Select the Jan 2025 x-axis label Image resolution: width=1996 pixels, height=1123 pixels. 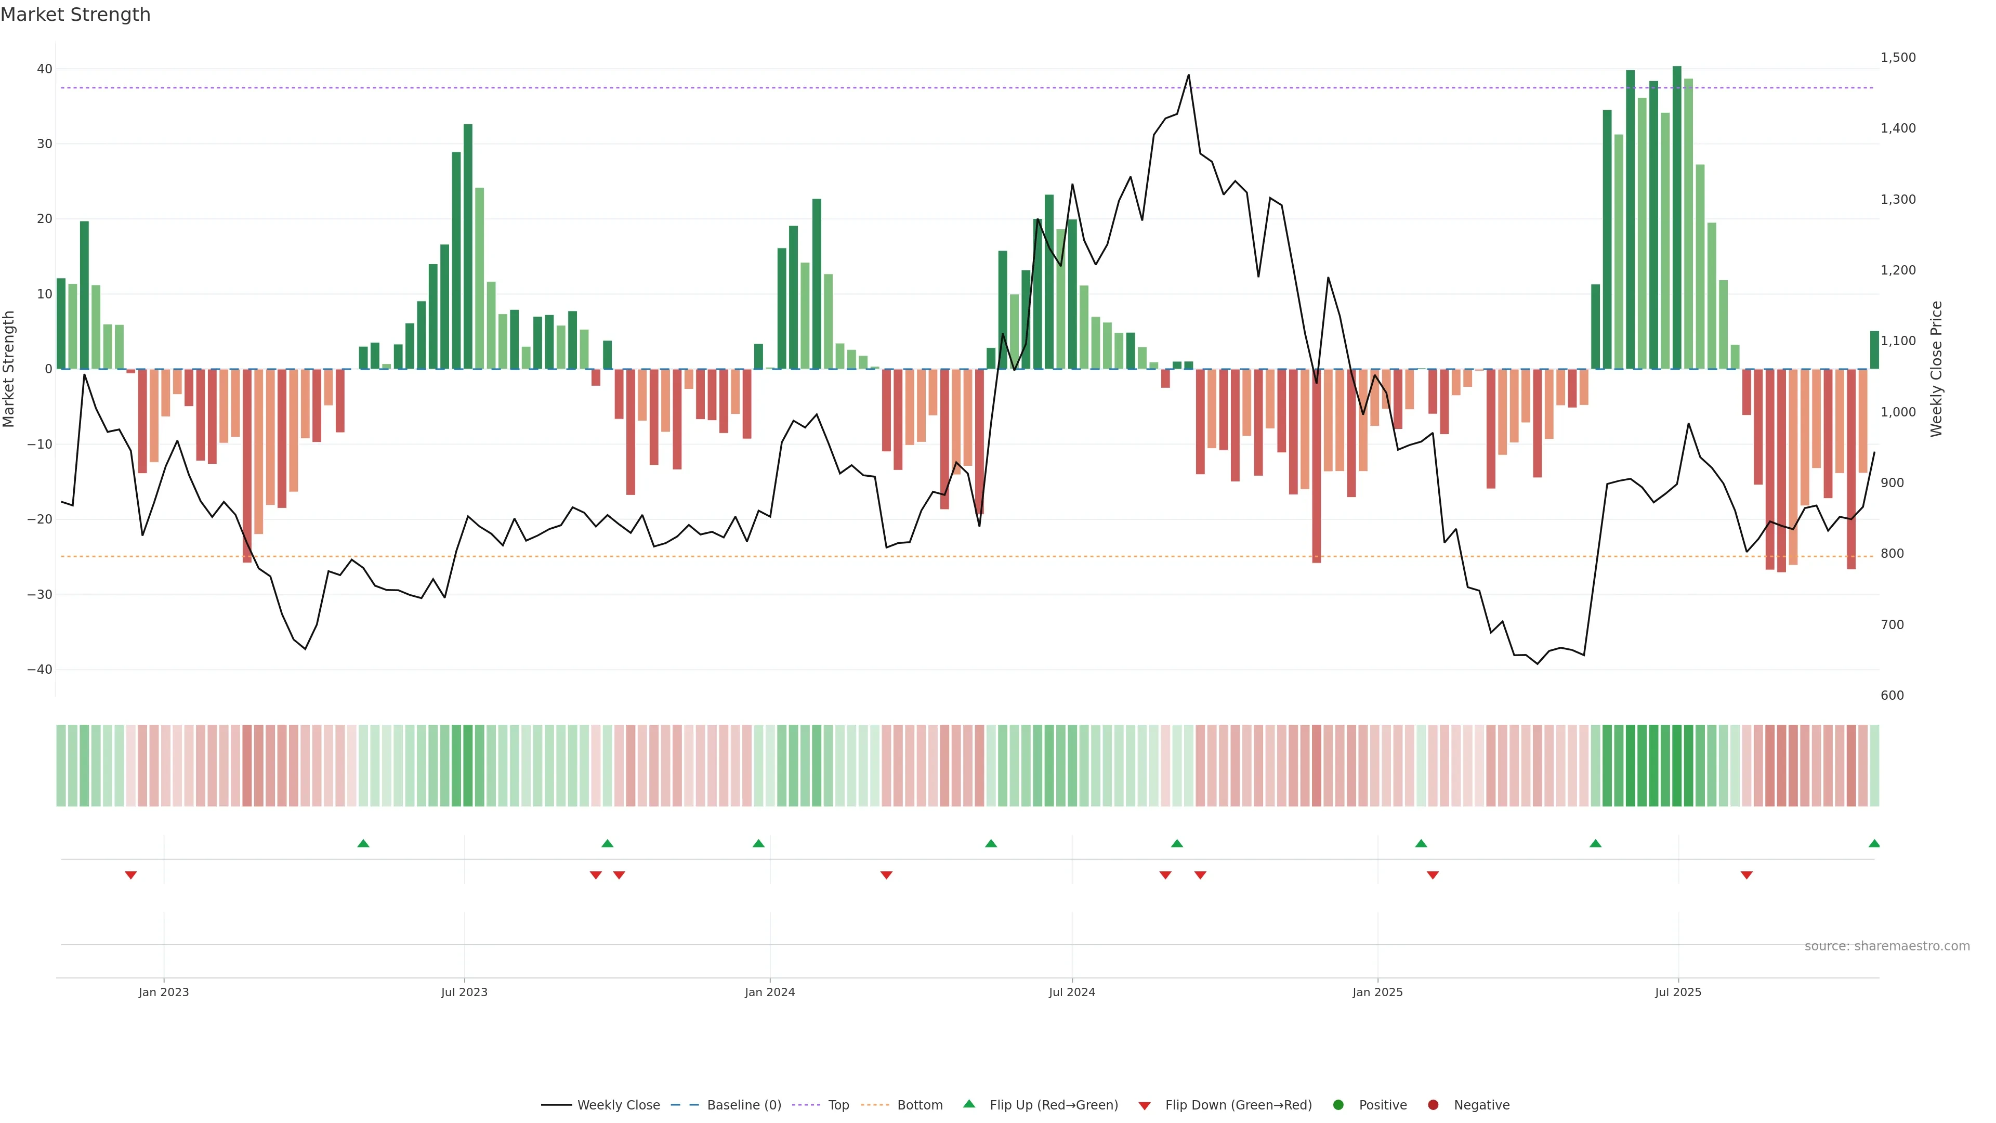[1377, 992]
